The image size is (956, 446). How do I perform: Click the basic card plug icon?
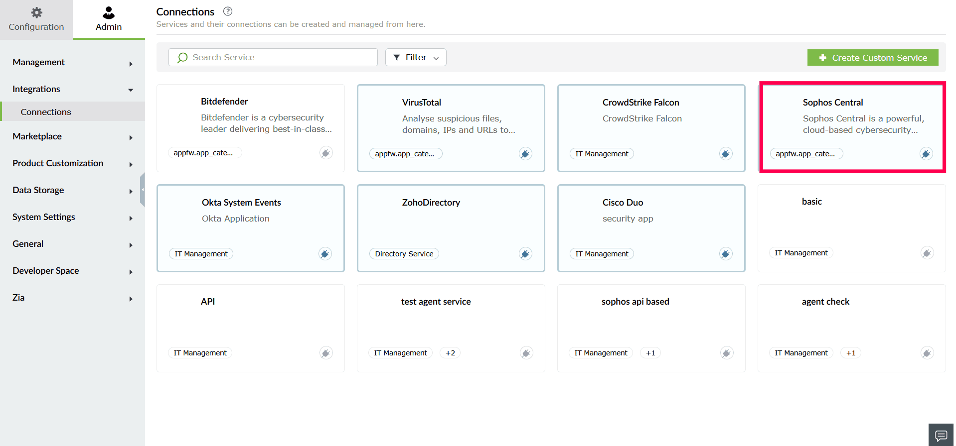point(927,253)
